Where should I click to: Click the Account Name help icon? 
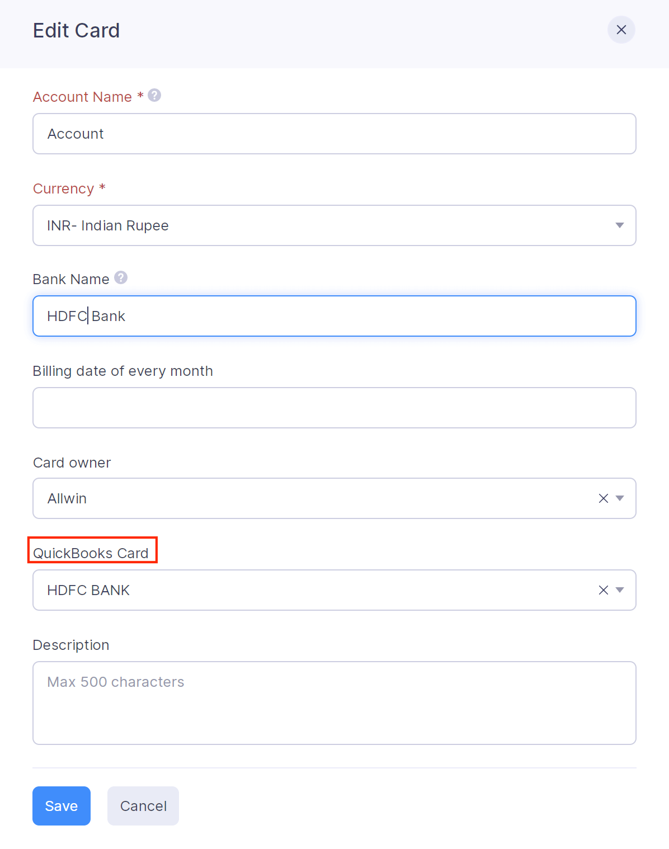coord(154,96)
